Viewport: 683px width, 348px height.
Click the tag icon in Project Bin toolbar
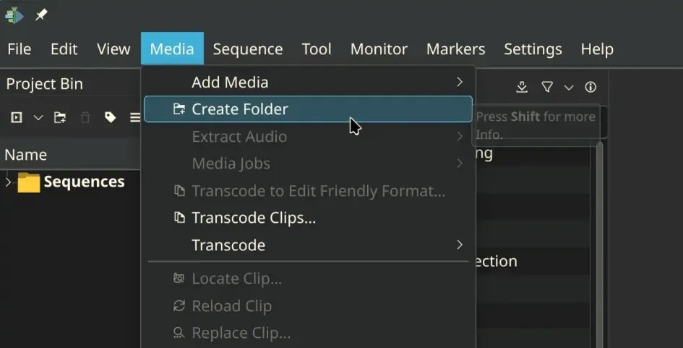point(110,117)
